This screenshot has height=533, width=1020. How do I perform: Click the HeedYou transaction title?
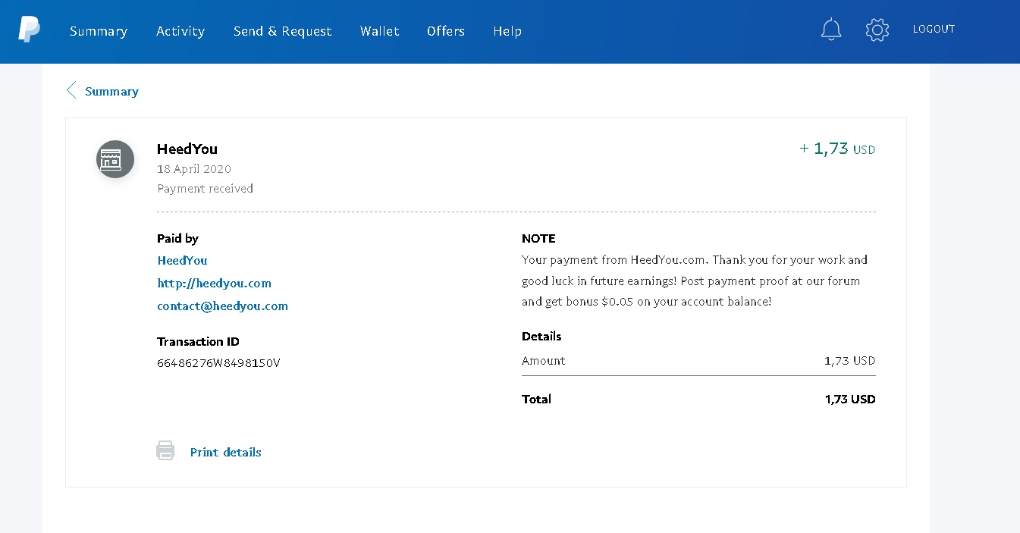click(187, 149)
